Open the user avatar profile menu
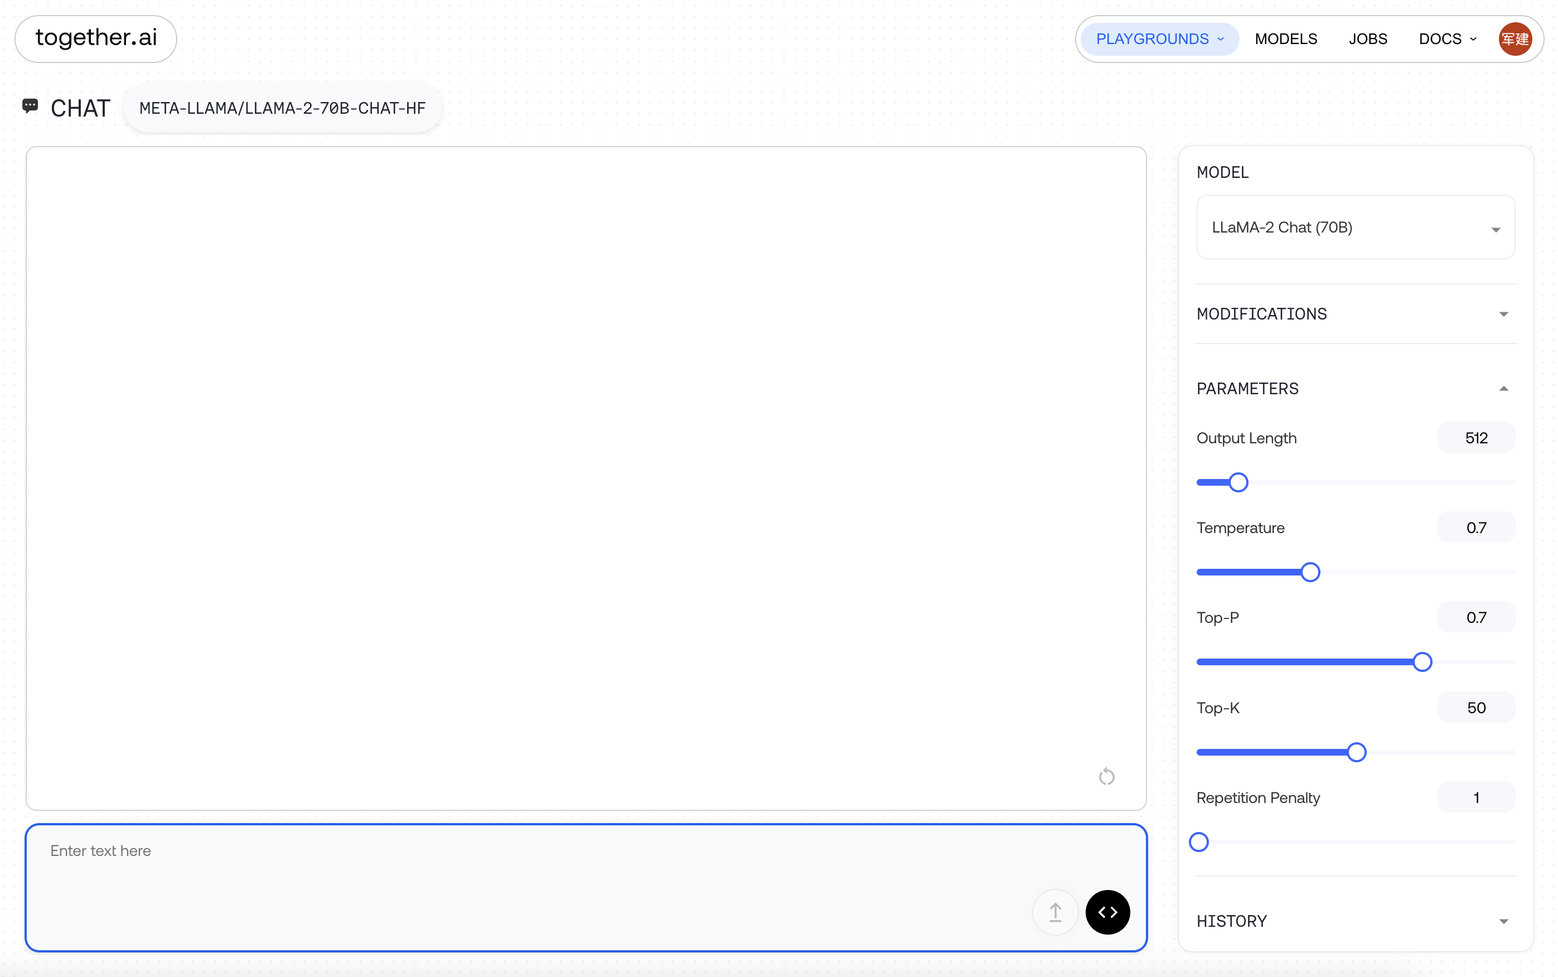The image size is (1558, 977). [x=1514, y=40]
